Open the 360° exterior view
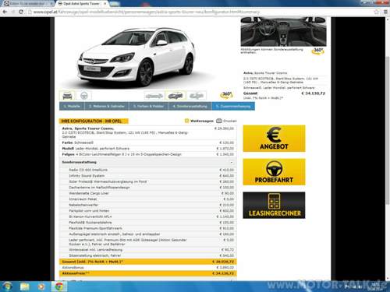390x292 pixels. point(226,95)
